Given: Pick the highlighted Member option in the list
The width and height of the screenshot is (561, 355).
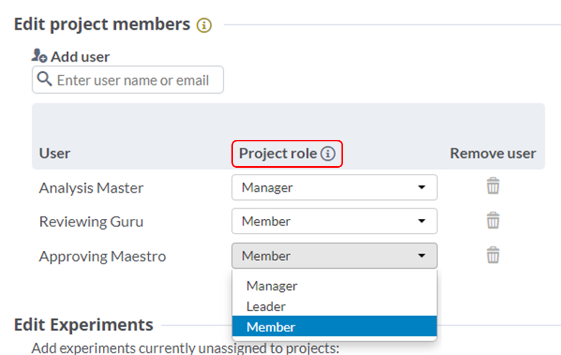Looking at the screenshot, I should [x=271, y=327].
